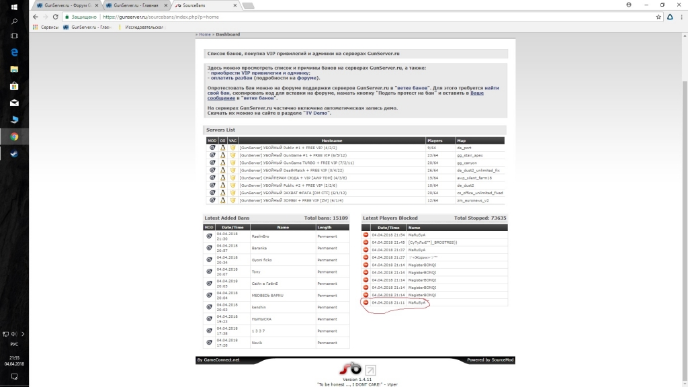Open the Сервисы bookmark in bookmarks bar

(x=46, y=28)
